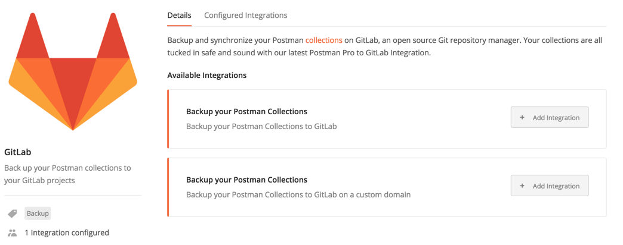Click the first Backup your Postman Collections title

[246, 111]
